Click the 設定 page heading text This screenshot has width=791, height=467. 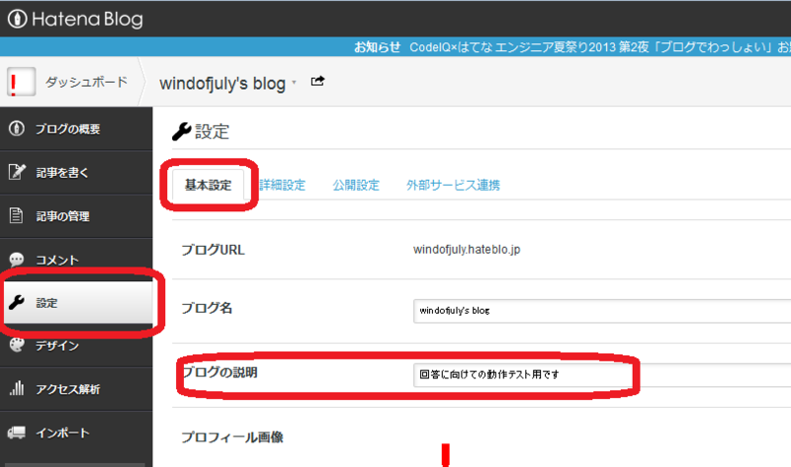click(212, 131)
